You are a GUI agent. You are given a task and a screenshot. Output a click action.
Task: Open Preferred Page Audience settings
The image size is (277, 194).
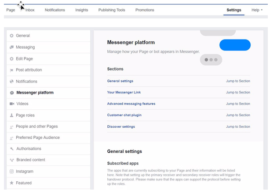pos(48,137)
